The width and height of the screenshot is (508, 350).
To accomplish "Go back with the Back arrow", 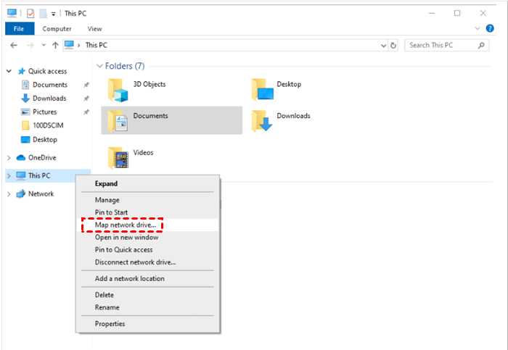I will [14, 45].
